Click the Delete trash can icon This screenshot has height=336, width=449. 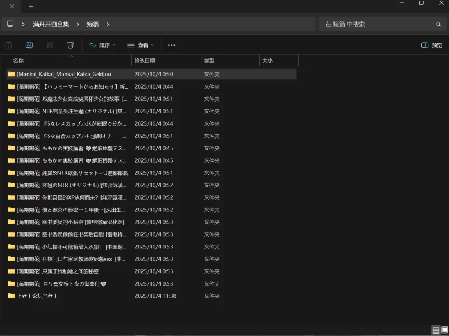coord(70,45)
